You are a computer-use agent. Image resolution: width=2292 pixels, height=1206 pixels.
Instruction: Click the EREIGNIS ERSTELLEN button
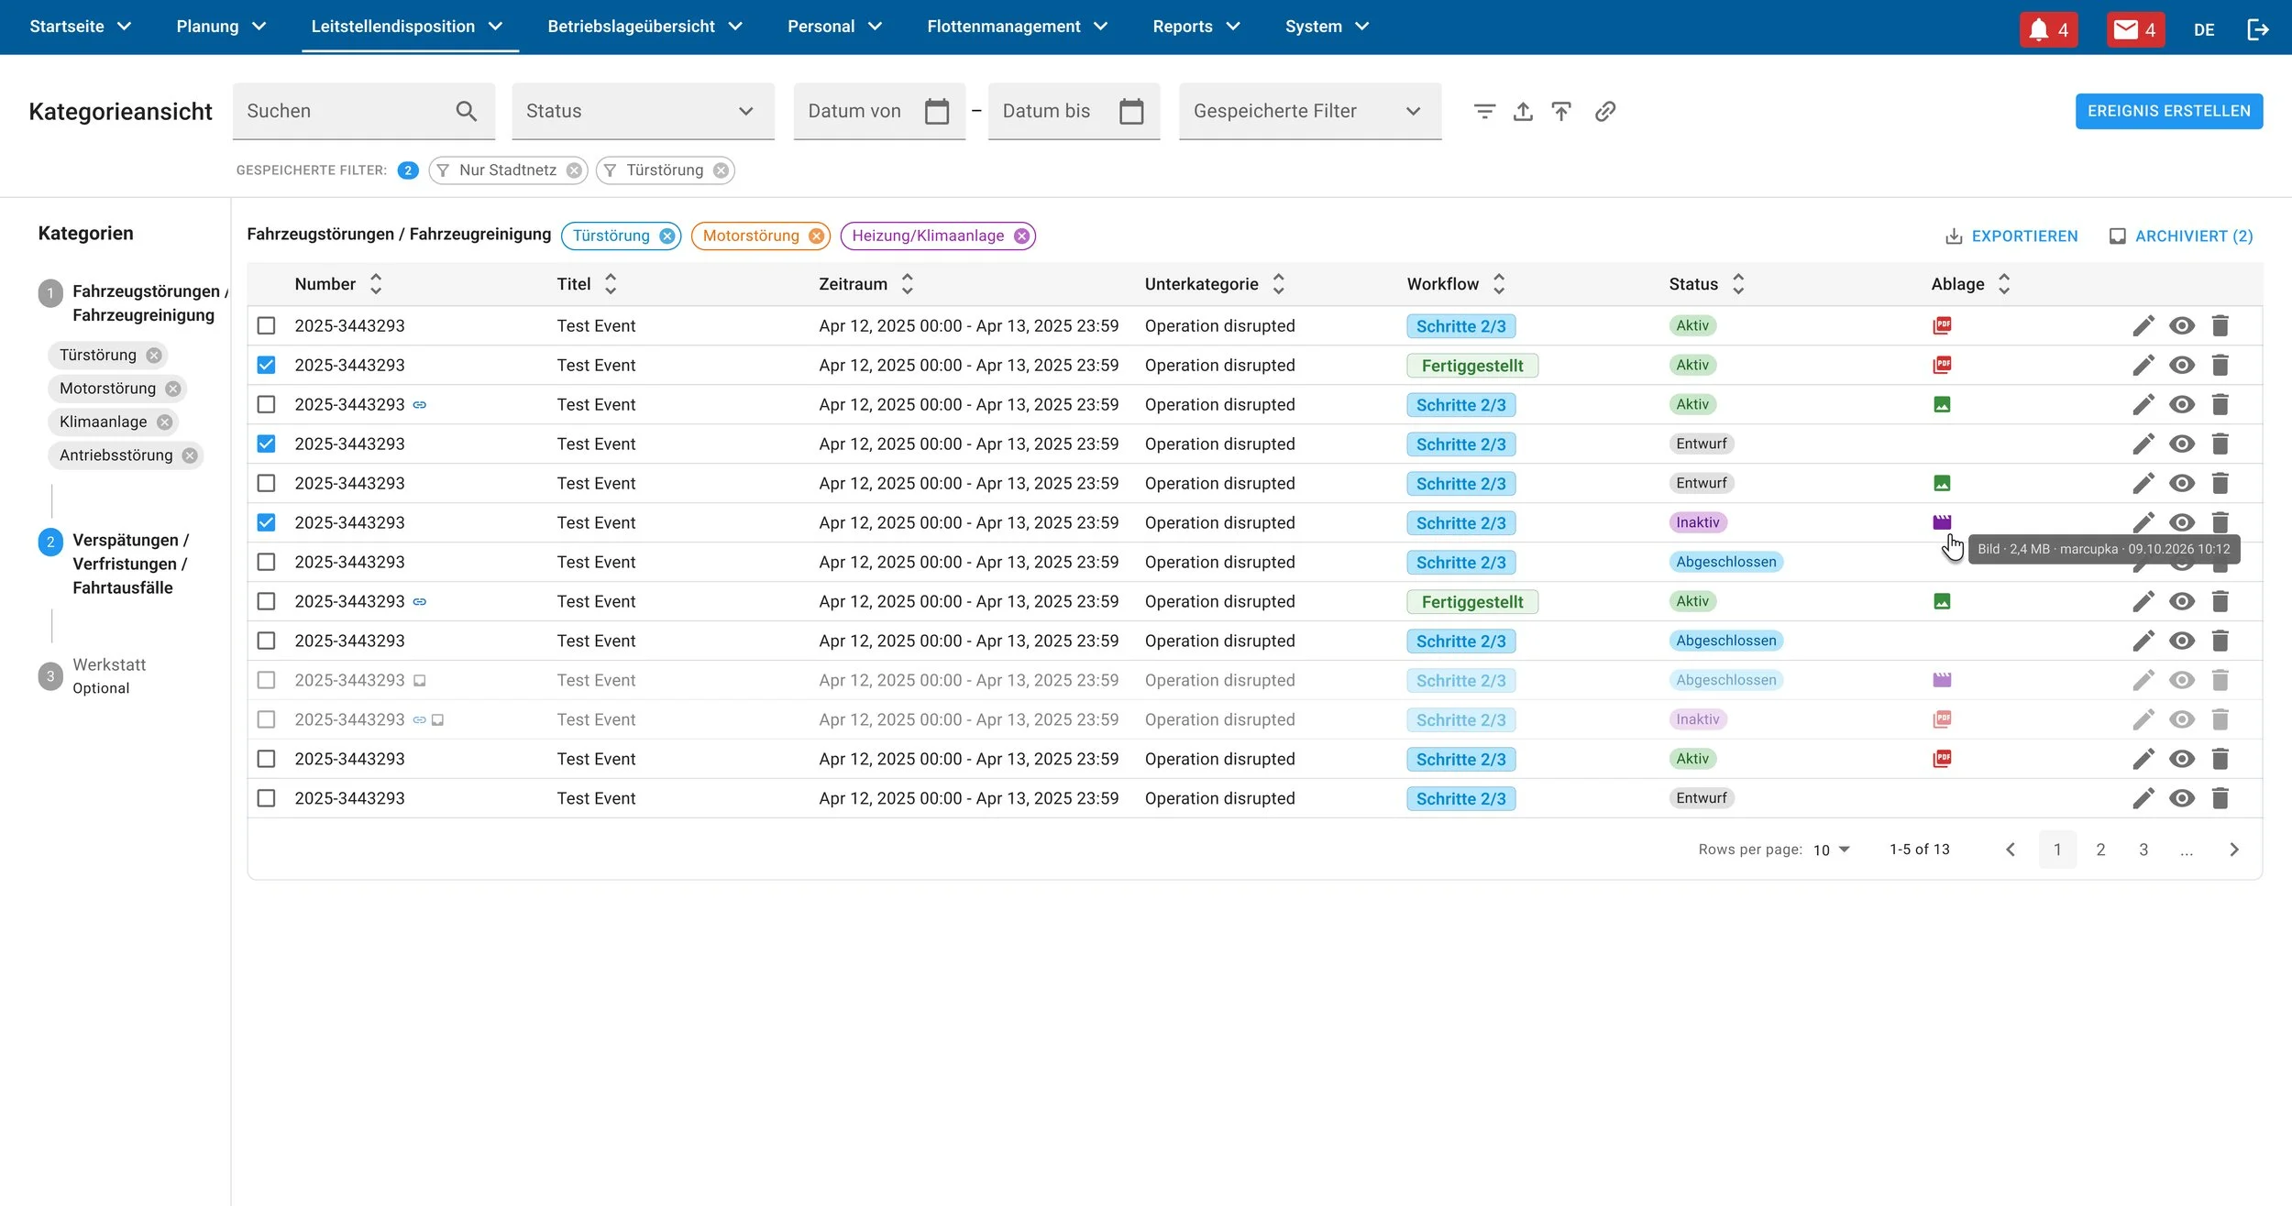point(2169,111)
